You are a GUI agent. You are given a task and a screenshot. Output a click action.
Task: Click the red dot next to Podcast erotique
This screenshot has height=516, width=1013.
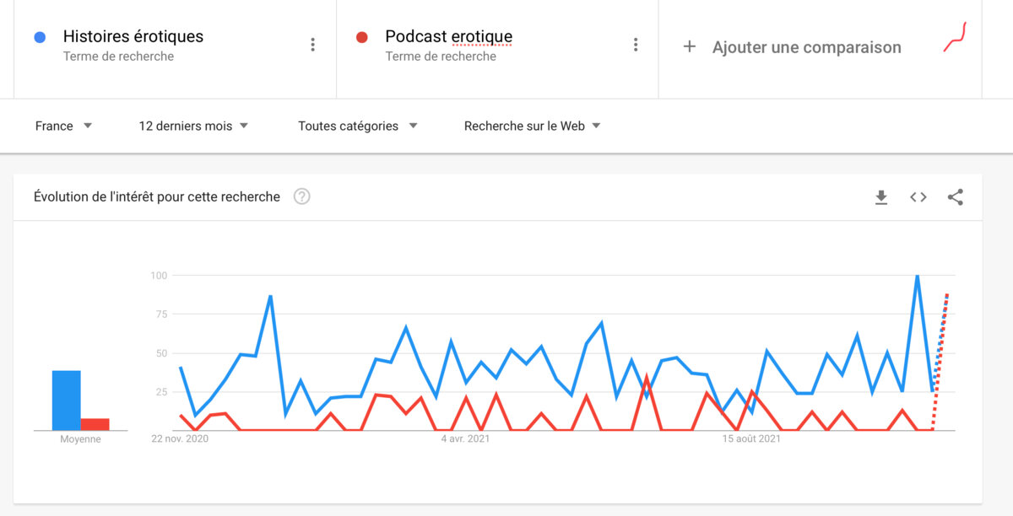(361, 37)
